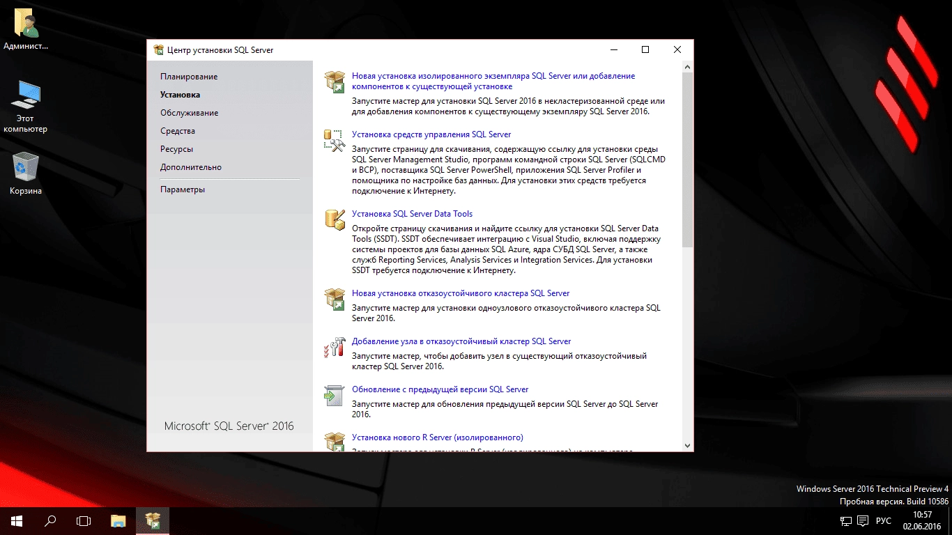The image size is (952, 535).
Task: Click the upgrade from previous version icon
Action: pos(335,395)
